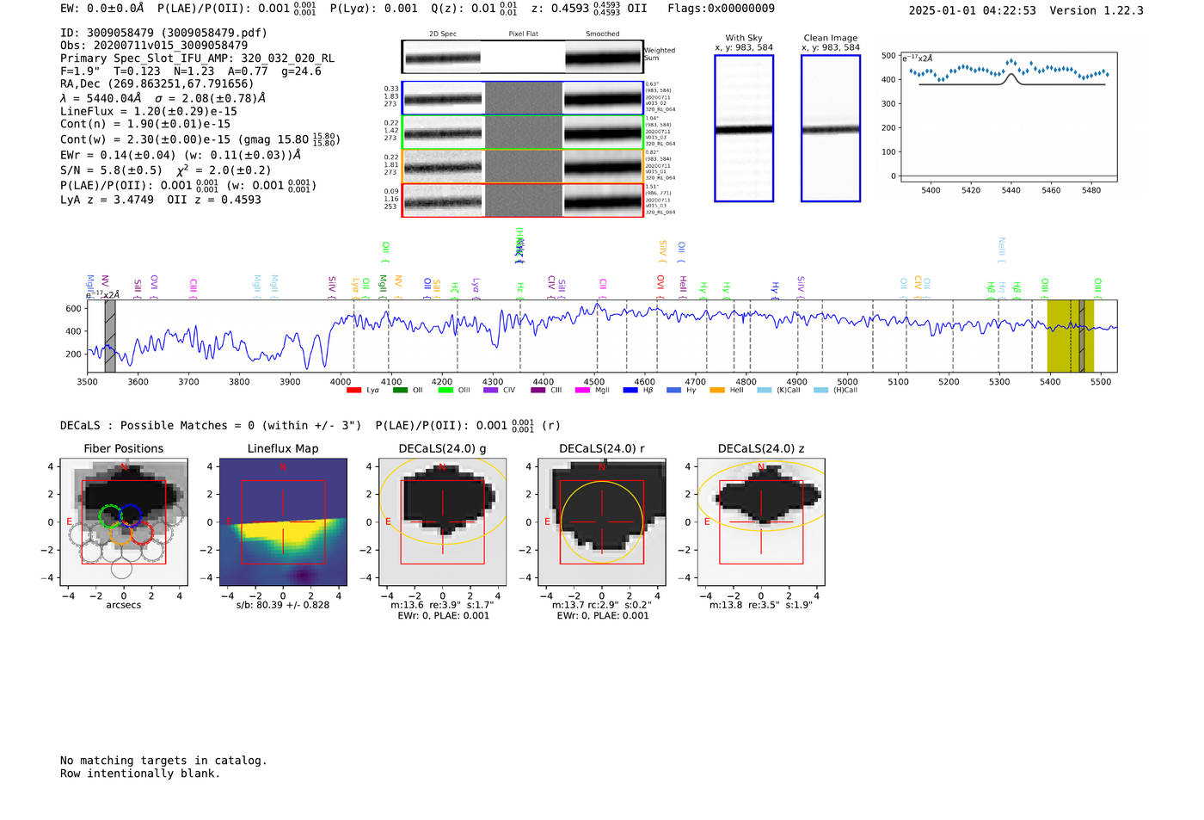This screenshot has height=820, width=1204.
Task: Click the magenta MgII legend swatch
Action: (x=582, y=391)
